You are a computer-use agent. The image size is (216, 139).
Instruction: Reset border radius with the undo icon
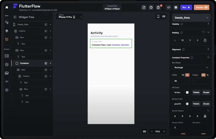(208, 111)
